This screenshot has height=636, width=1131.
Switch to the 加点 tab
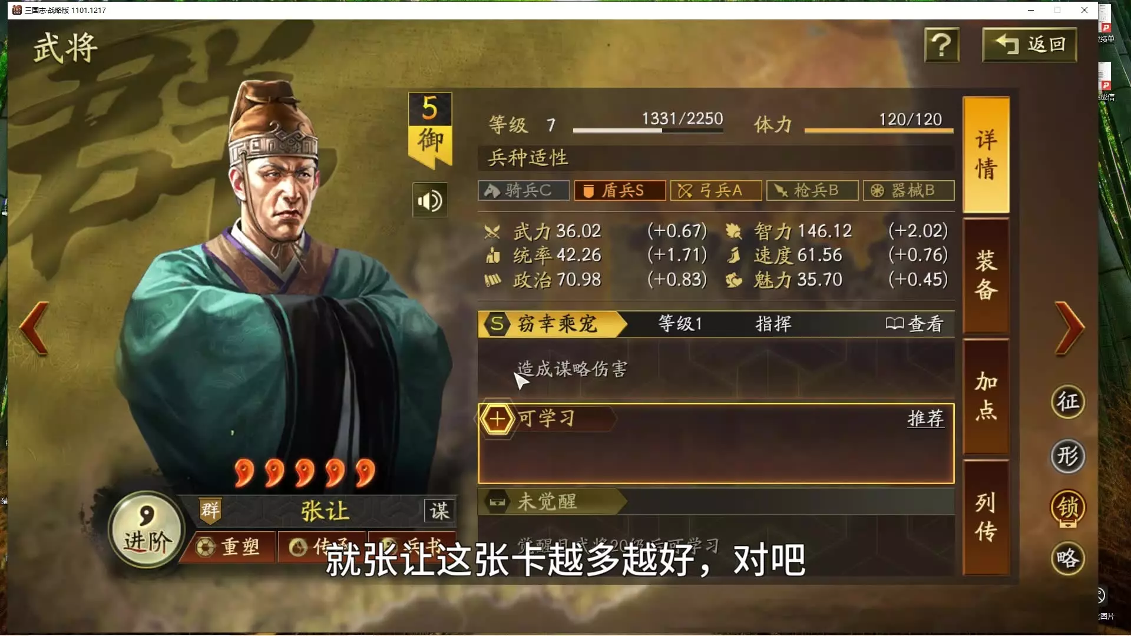point(986,396)
